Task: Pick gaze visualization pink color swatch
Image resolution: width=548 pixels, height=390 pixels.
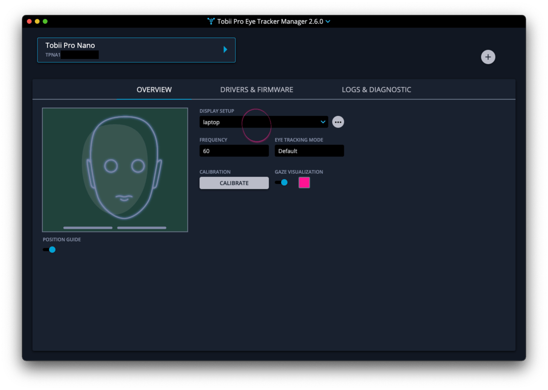Action: (x=304, y=183)
